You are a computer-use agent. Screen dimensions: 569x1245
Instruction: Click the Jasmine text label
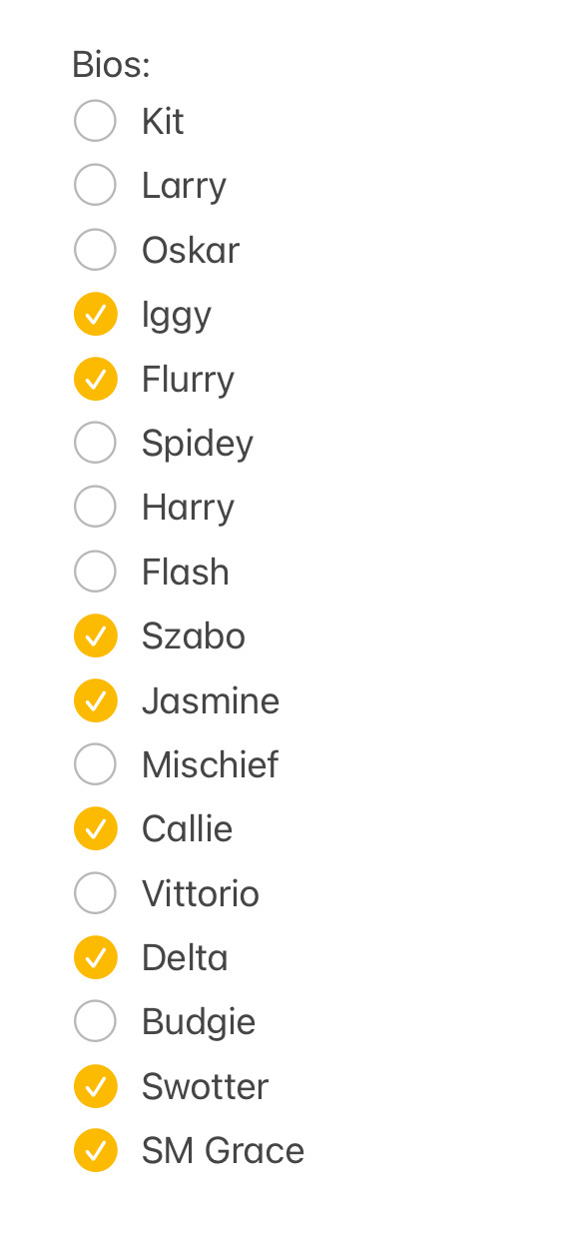(211, 700)
